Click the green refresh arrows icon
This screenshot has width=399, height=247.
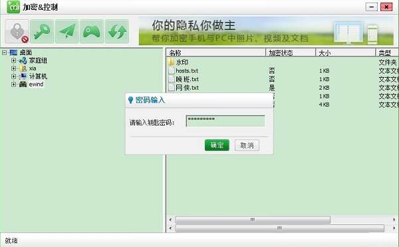pyautogui.click(x=117, y=31)
